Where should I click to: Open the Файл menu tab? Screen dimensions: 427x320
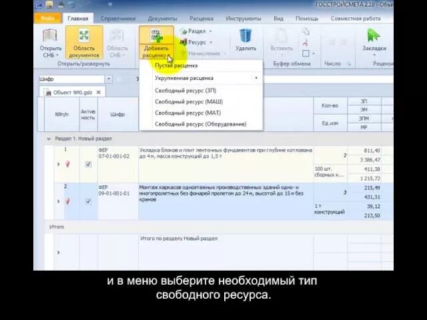(47, 18)
